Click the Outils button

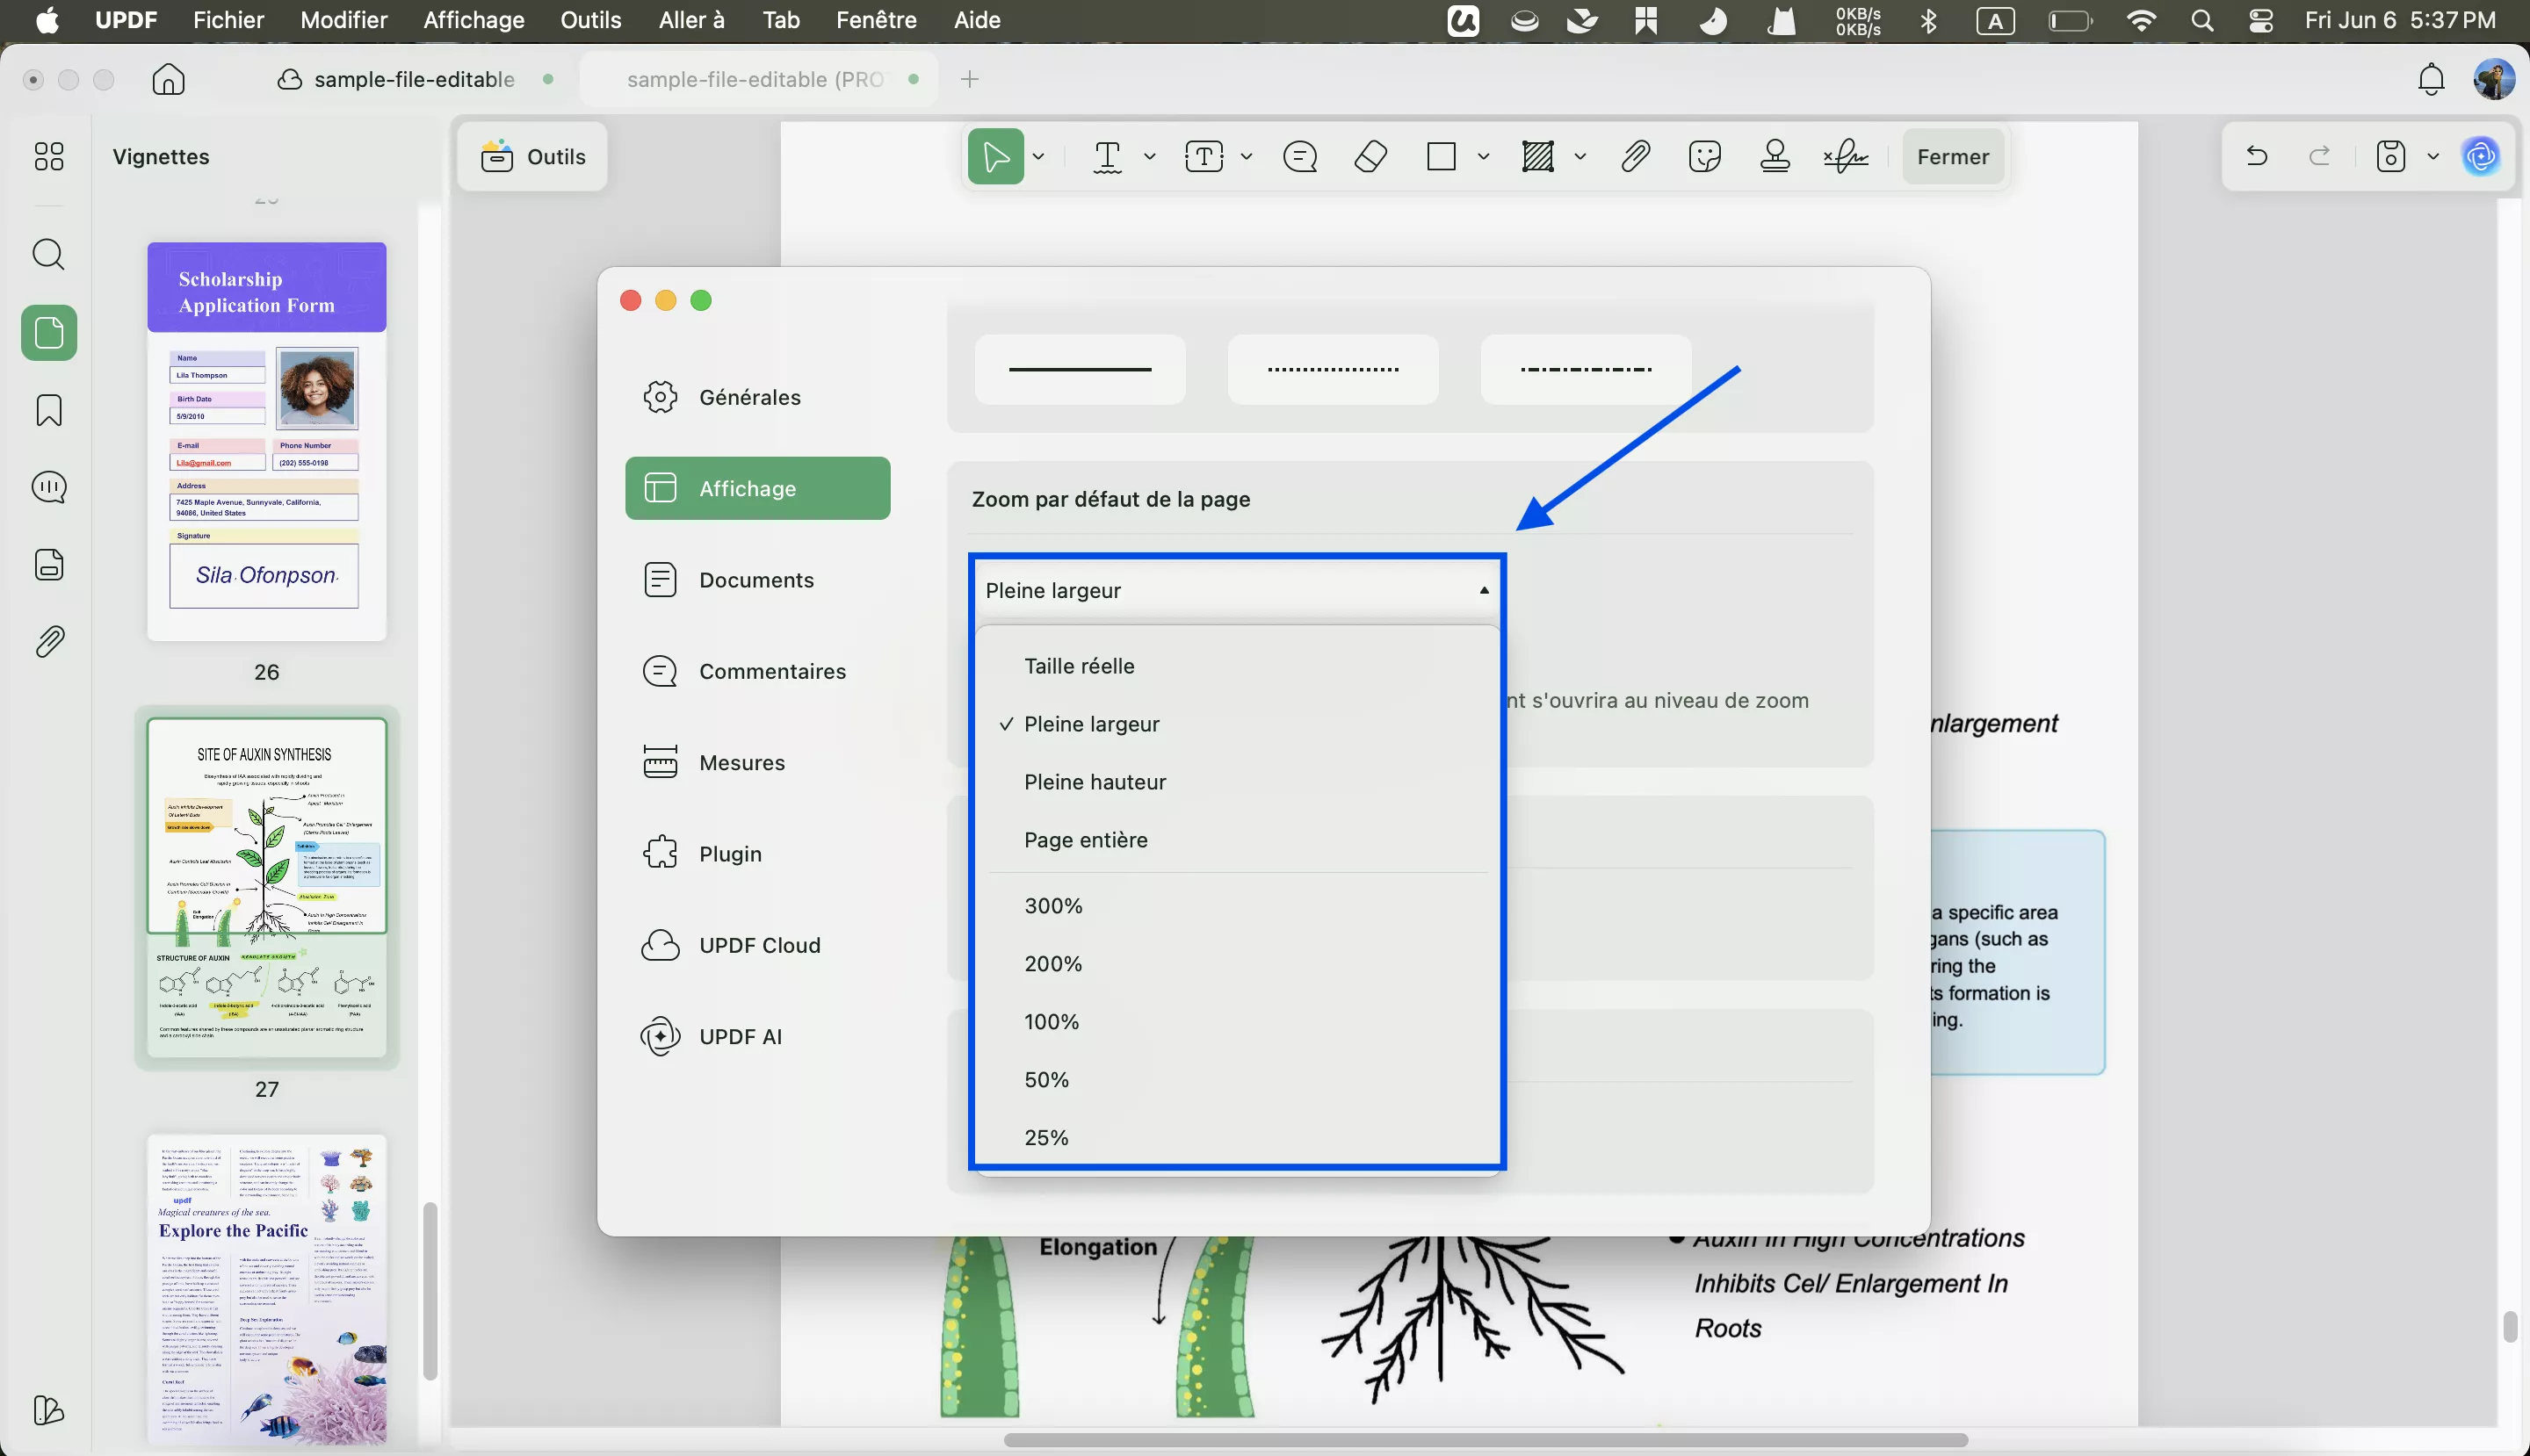533,157
